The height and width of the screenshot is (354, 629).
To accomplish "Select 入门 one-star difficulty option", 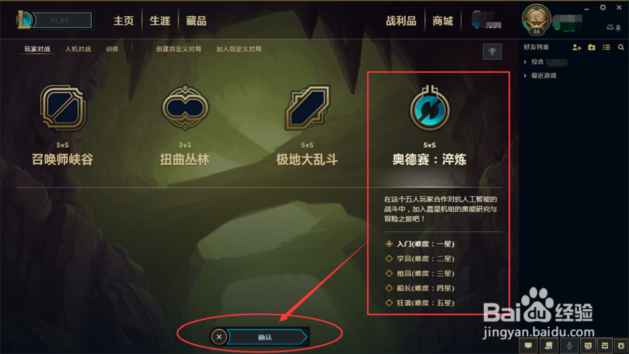I will click(420, 244).
